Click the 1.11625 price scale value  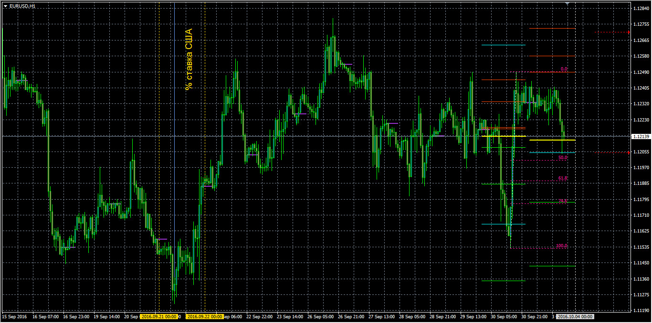point(641,231)
